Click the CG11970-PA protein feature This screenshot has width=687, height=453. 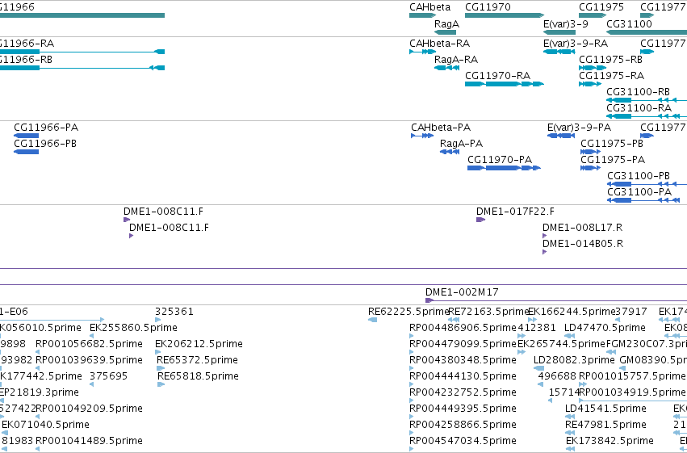pos(504,168)
